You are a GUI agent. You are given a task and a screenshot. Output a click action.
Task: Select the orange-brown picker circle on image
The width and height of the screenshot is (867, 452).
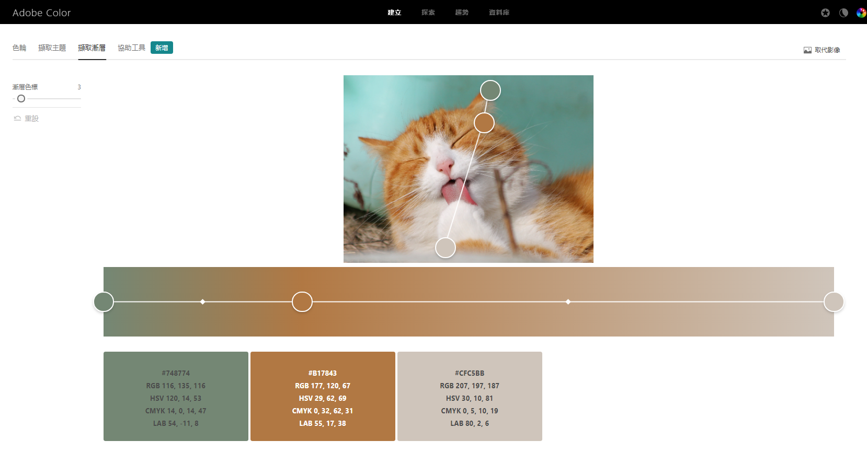484,123
